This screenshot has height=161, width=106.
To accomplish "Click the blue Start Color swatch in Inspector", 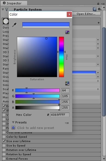I will tap(84, 73).
